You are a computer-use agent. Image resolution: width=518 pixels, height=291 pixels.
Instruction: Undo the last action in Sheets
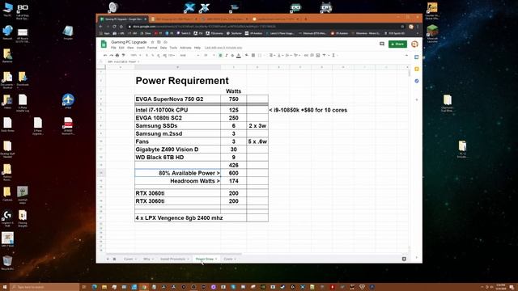point(105,55)
